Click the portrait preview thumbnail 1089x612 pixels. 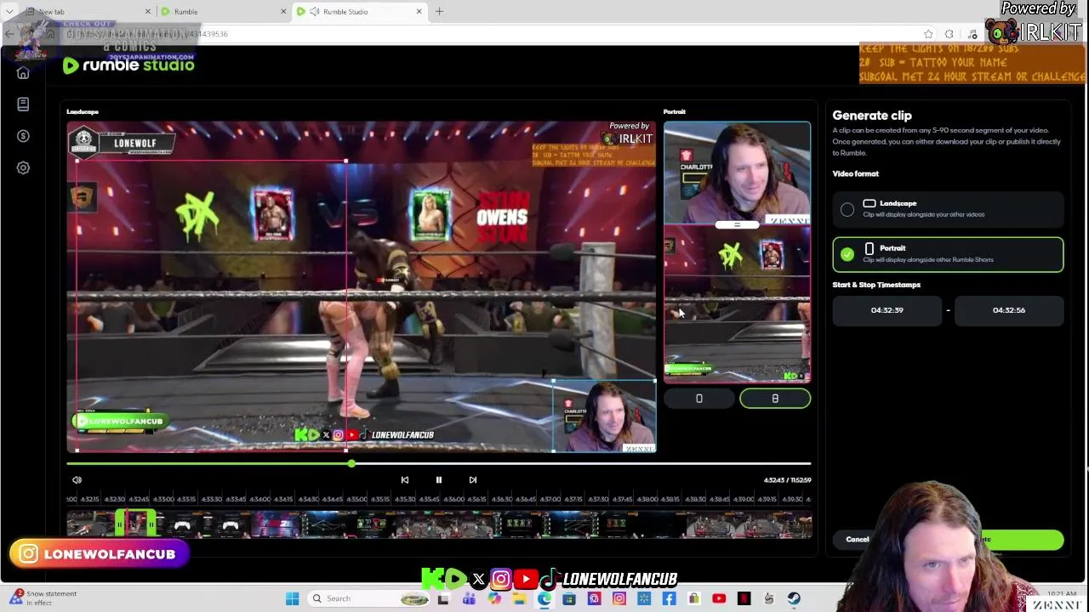[737, 252]
